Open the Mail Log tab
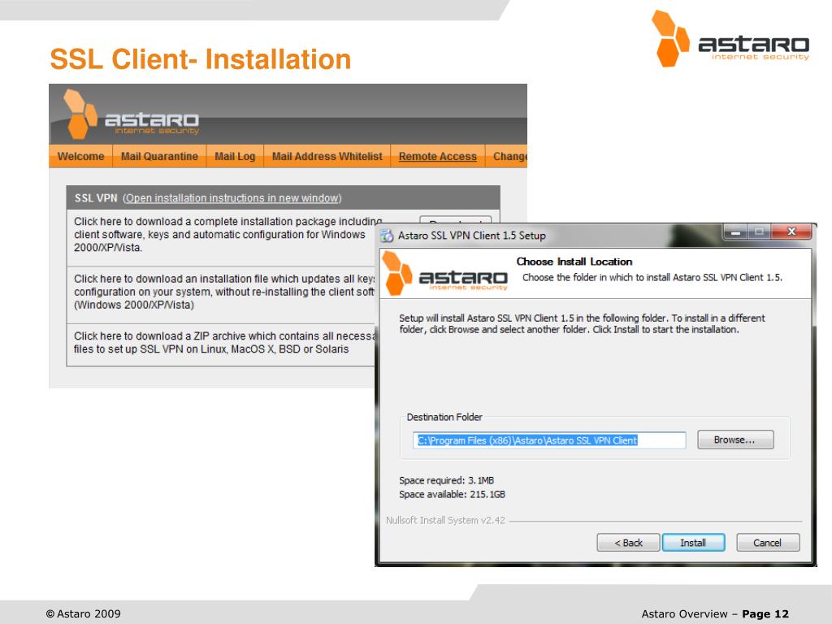This screenshot has height=624, width=832. tap(235, 157)
